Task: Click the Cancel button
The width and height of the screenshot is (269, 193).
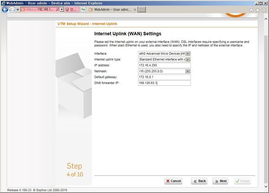Action: point(173,181)
